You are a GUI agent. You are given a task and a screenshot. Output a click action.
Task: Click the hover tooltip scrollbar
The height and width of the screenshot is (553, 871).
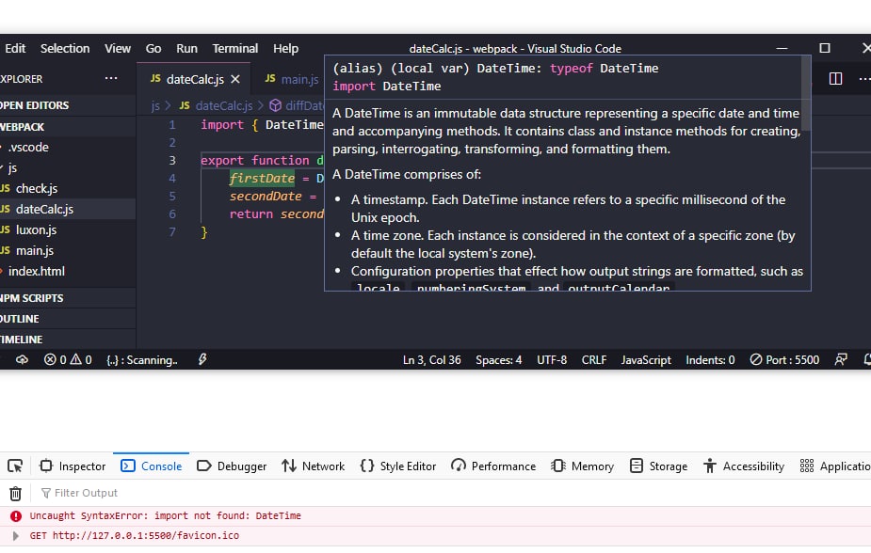806,93
